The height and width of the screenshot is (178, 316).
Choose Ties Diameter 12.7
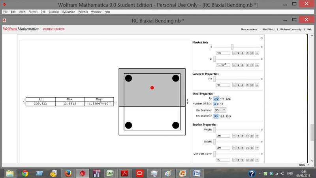[222, 116]
